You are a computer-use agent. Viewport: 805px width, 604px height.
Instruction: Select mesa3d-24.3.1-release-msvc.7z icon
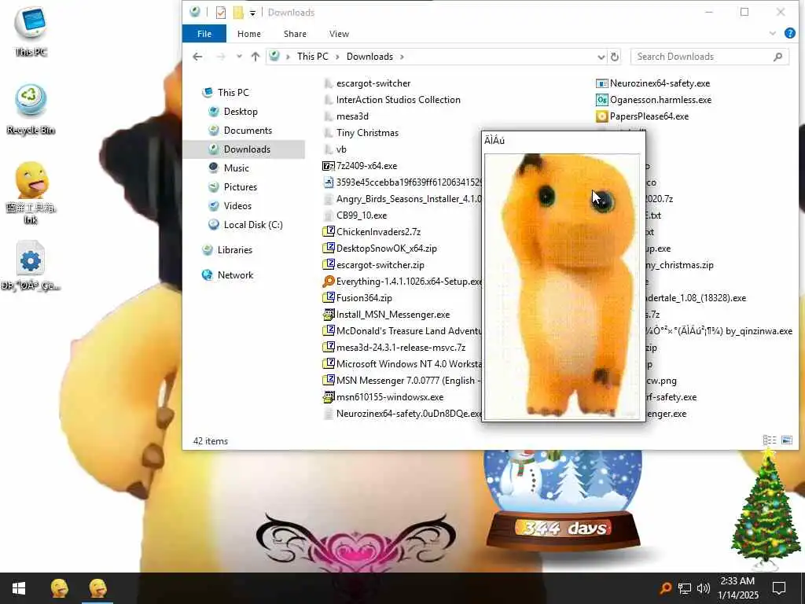click(329, 347)
